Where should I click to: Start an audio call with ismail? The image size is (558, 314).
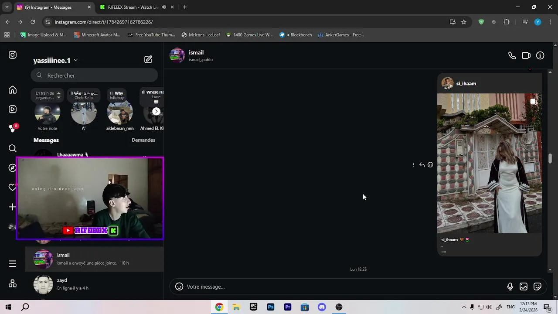tap(512, 55)
